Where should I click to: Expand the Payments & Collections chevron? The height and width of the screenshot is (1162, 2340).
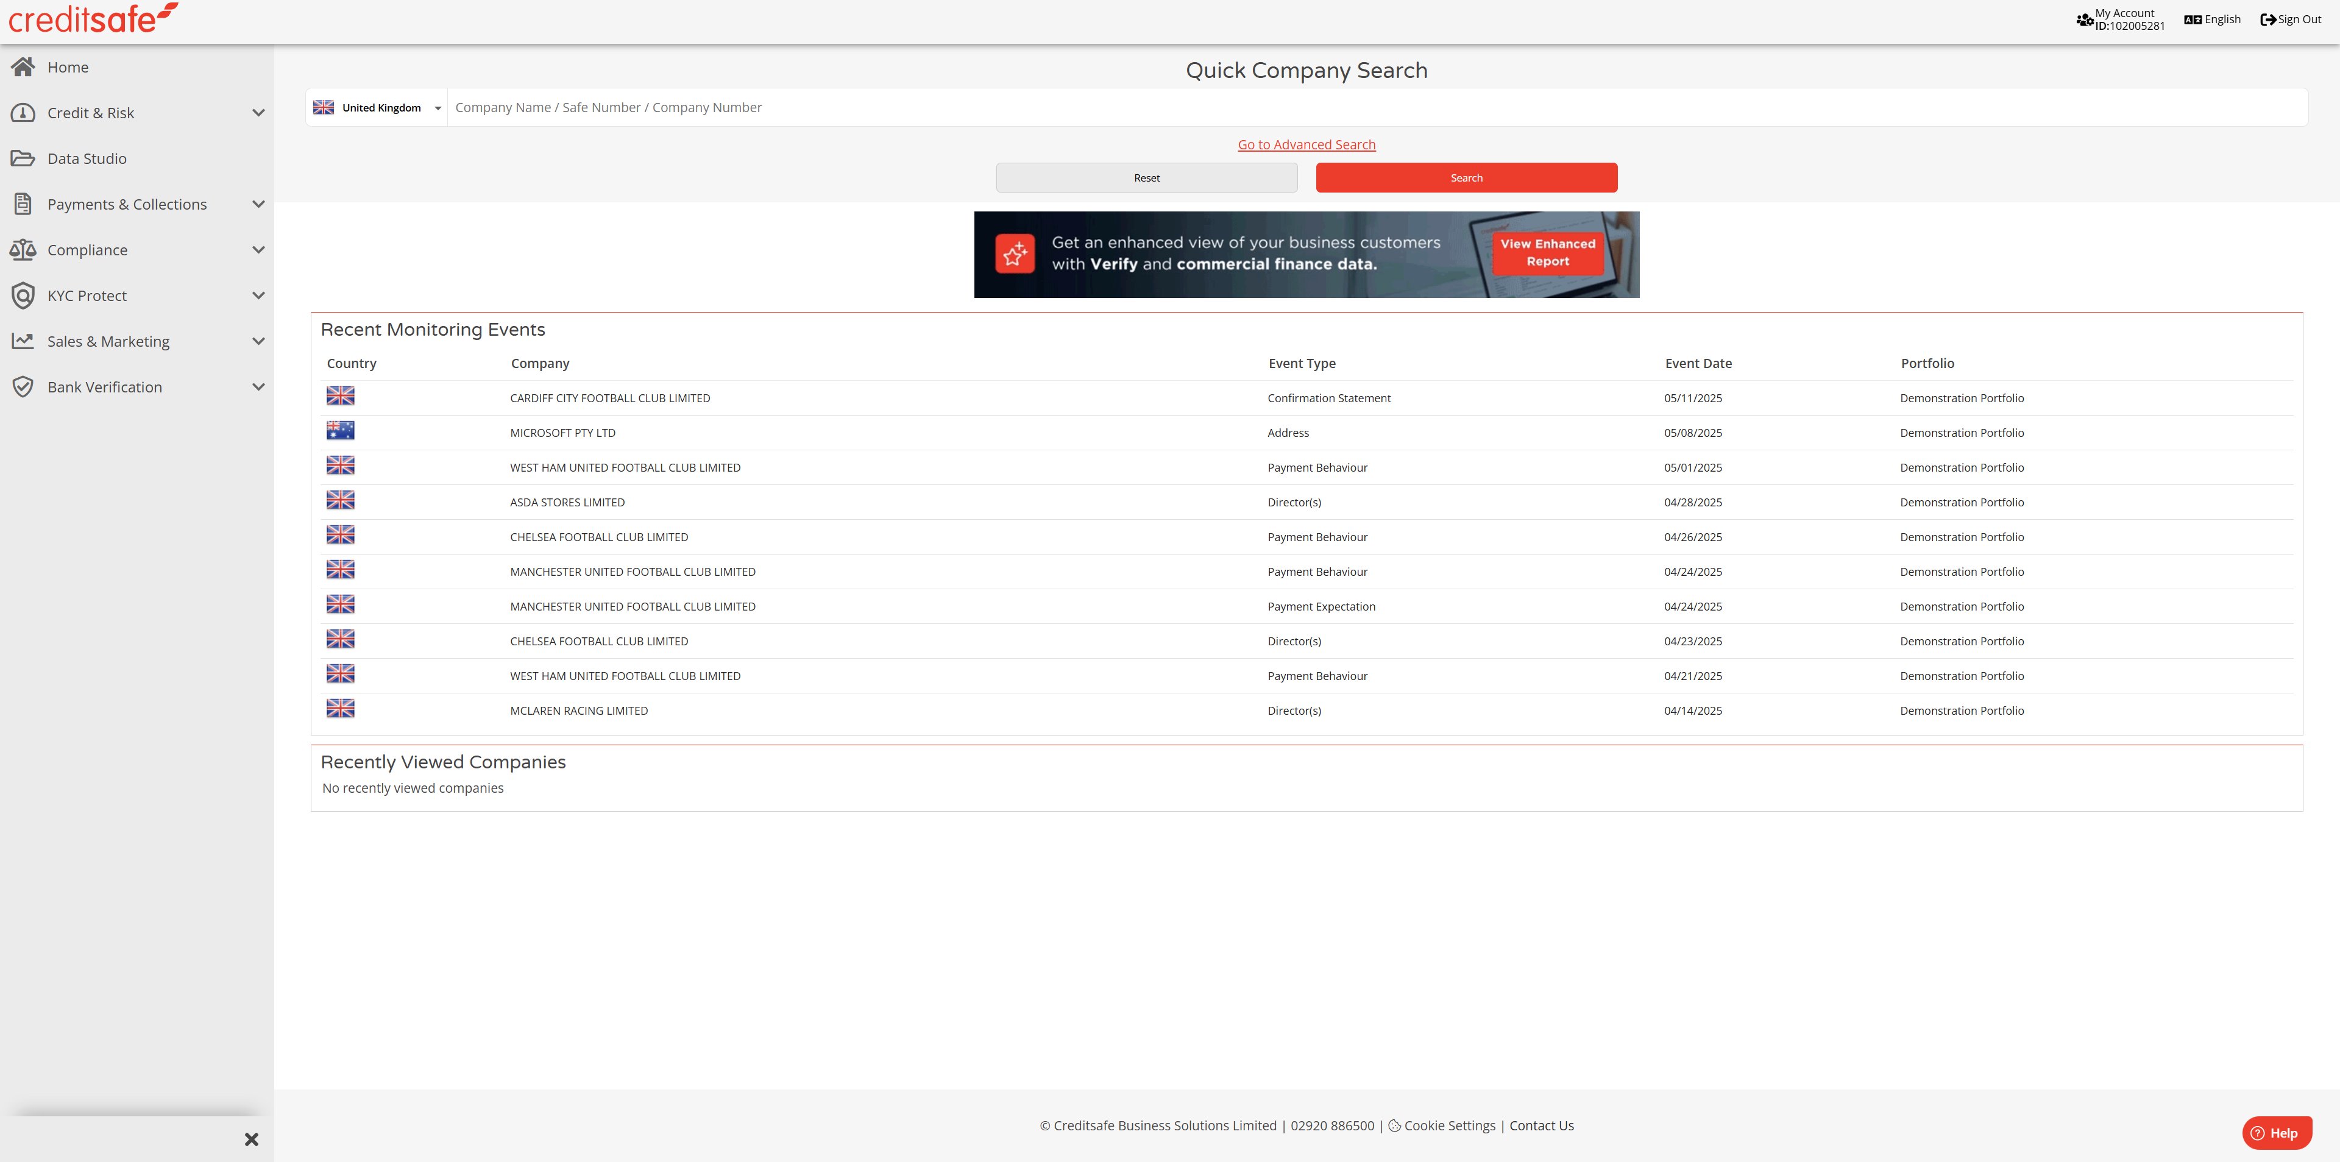(258, 204)
